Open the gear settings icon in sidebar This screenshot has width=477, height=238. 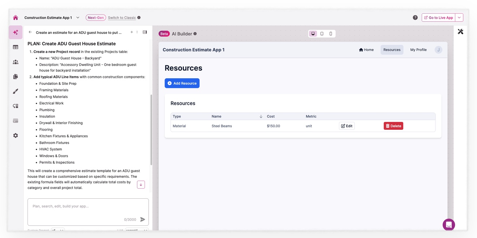(16, 136)
